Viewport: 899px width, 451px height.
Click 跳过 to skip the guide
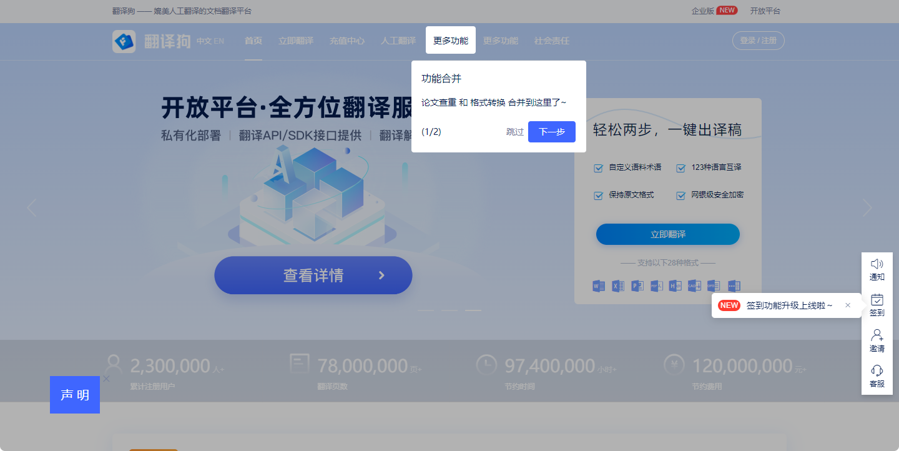coord(515,132)
